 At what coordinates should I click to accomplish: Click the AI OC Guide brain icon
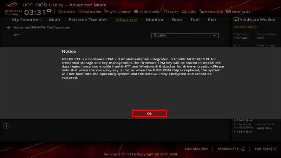point(136,12)
